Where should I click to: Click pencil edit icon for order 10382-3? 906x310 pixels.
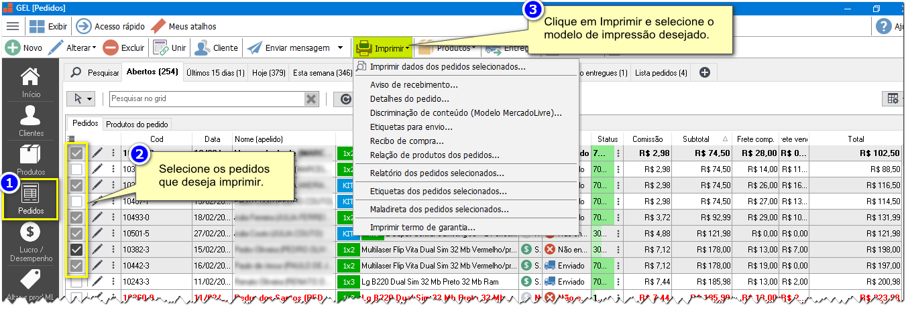click(98, 249)
